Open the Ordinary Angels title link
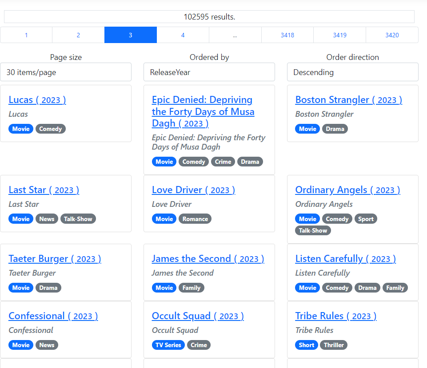Image resolution: width=427 pixels, height=368 pixels. click(x=347, y=190)
